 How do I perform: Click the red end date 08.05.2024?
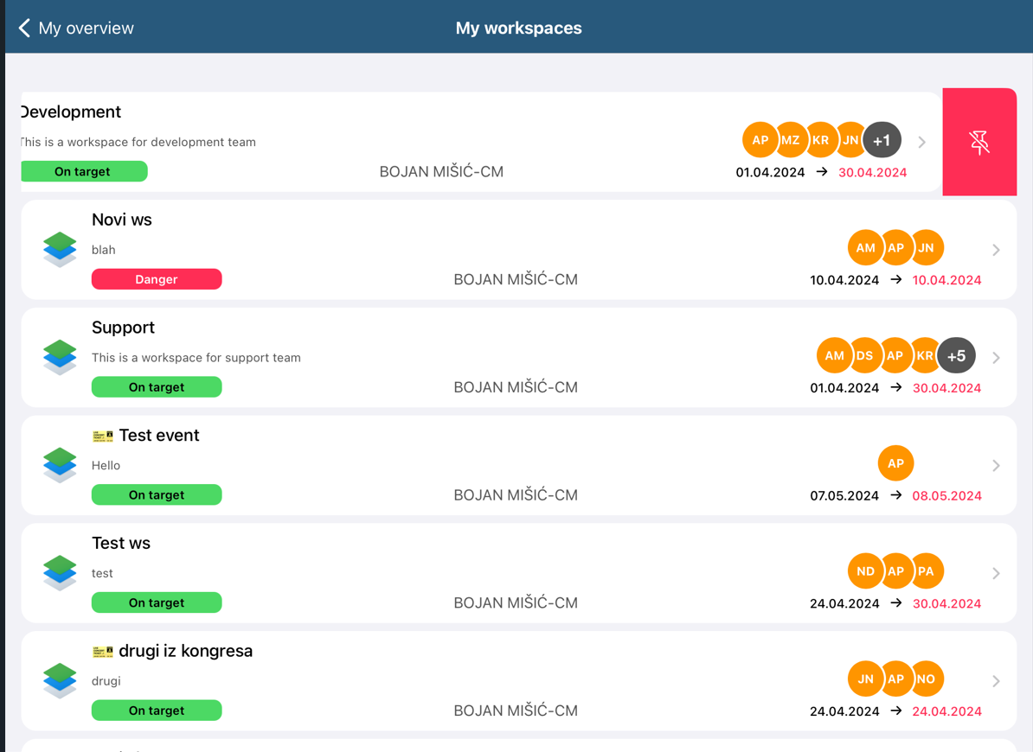(946, 495)
